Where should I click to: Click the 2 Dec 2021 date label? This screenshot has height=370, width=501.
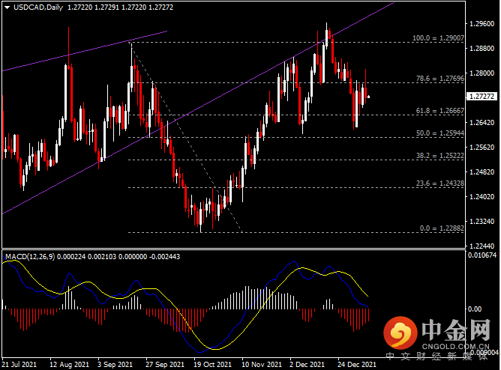point(307,364)
